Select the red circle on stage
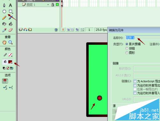This screenshot has height=121, width=160. (x=100, y=98)
